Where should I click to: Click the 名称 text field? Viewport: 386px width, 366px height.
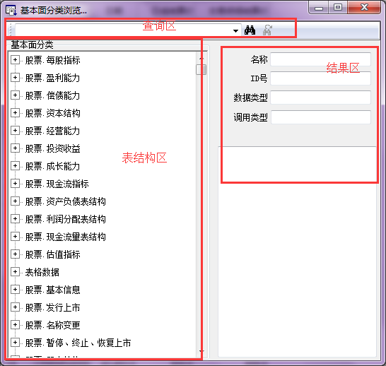320,59
